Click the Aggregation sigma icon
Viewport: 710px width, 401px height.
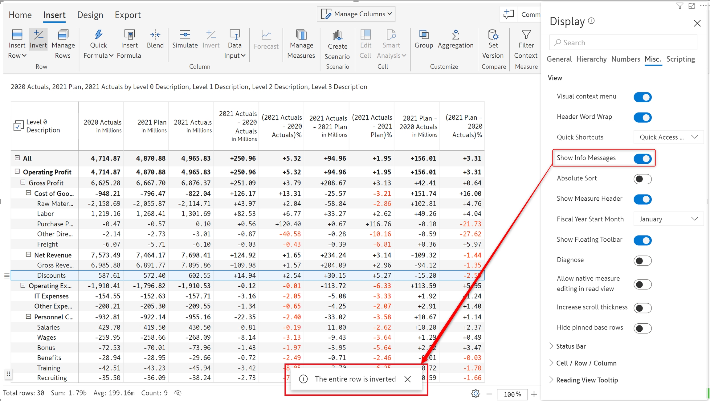click(455, 35)
